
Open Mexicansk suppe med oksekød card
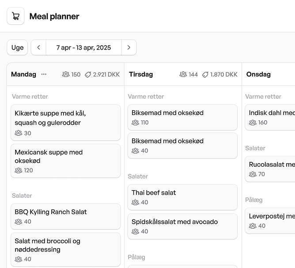65,161
